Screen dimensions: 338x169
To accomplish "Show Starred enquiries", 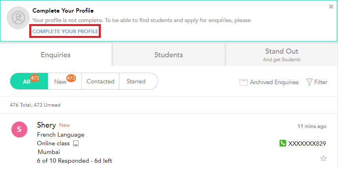I will [x=136, y=81].
